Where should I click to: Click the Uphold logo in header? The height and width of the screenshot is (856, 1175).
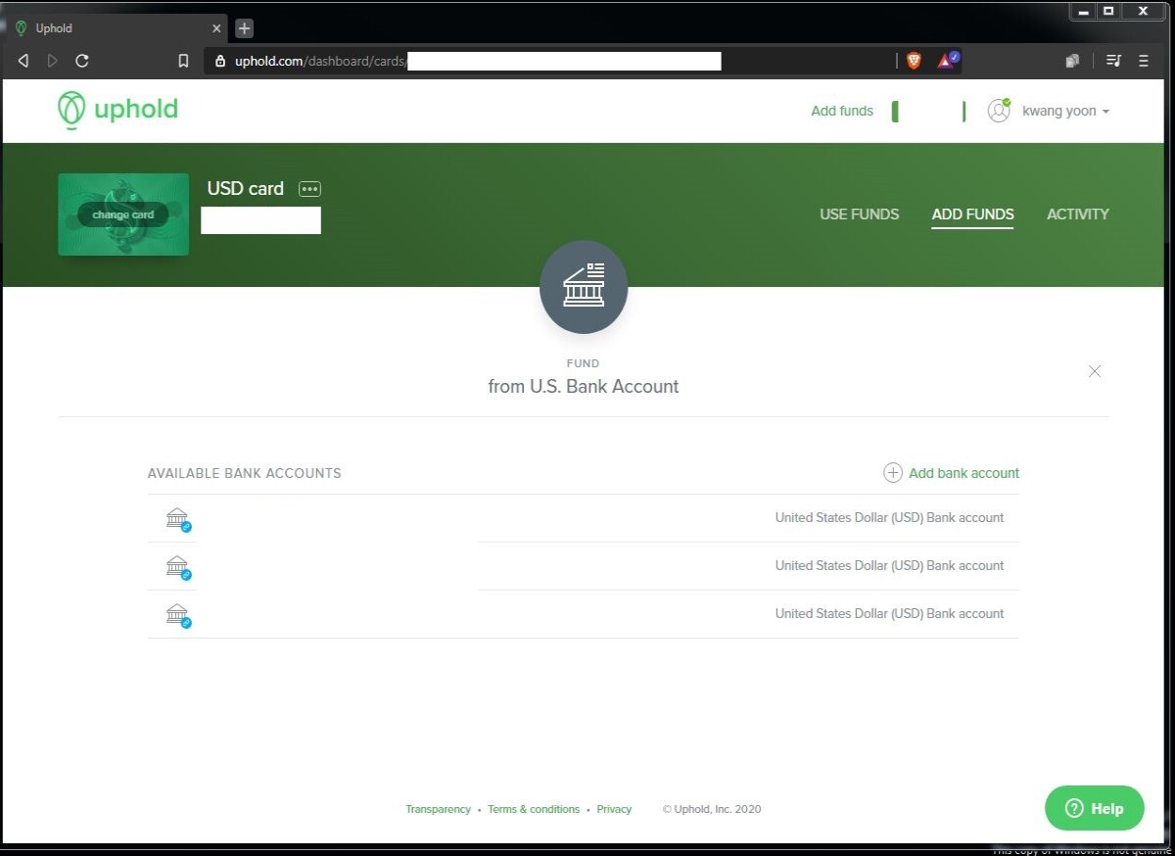click(117, 110)
